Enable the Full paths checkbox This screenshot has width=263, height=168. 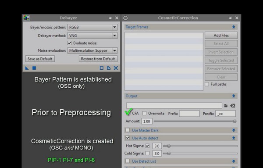(x=207, y=84)
